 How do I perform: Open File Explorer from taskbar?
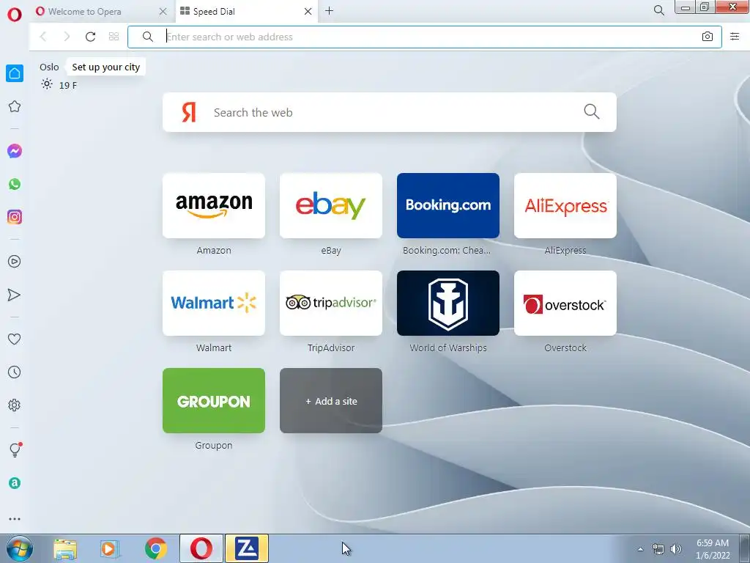tap(65, 548)
